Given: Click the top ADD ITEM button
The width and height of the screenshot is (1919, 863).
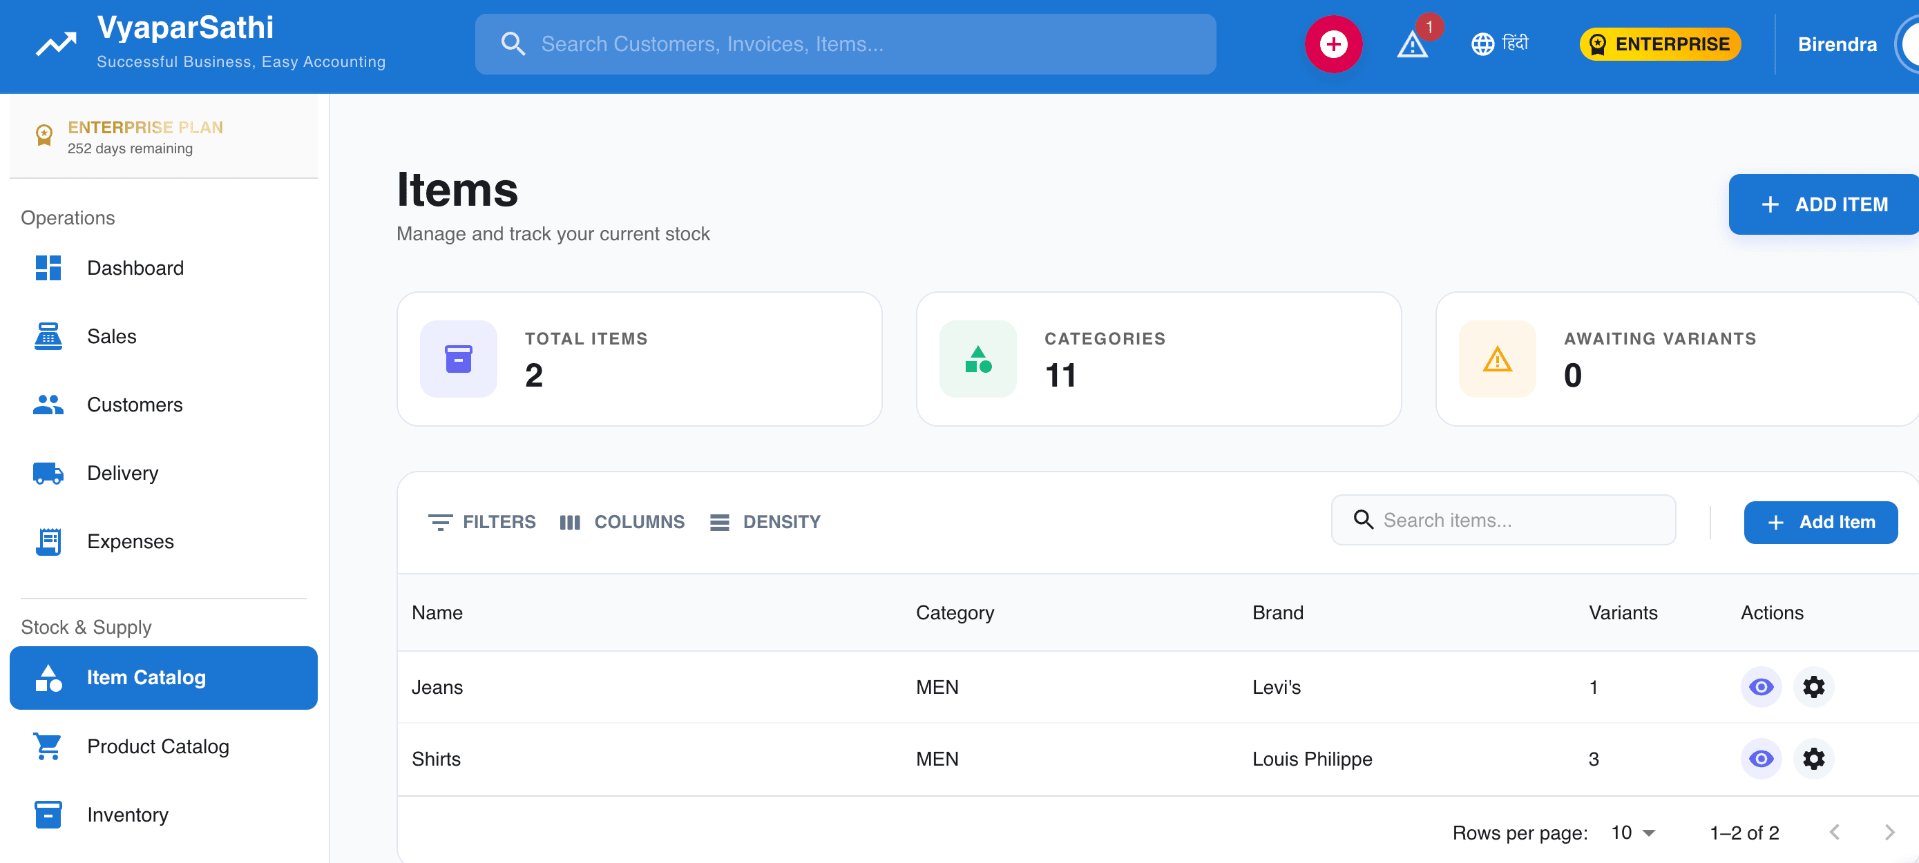Looking at the screenshot, I should pos(1823,204).
